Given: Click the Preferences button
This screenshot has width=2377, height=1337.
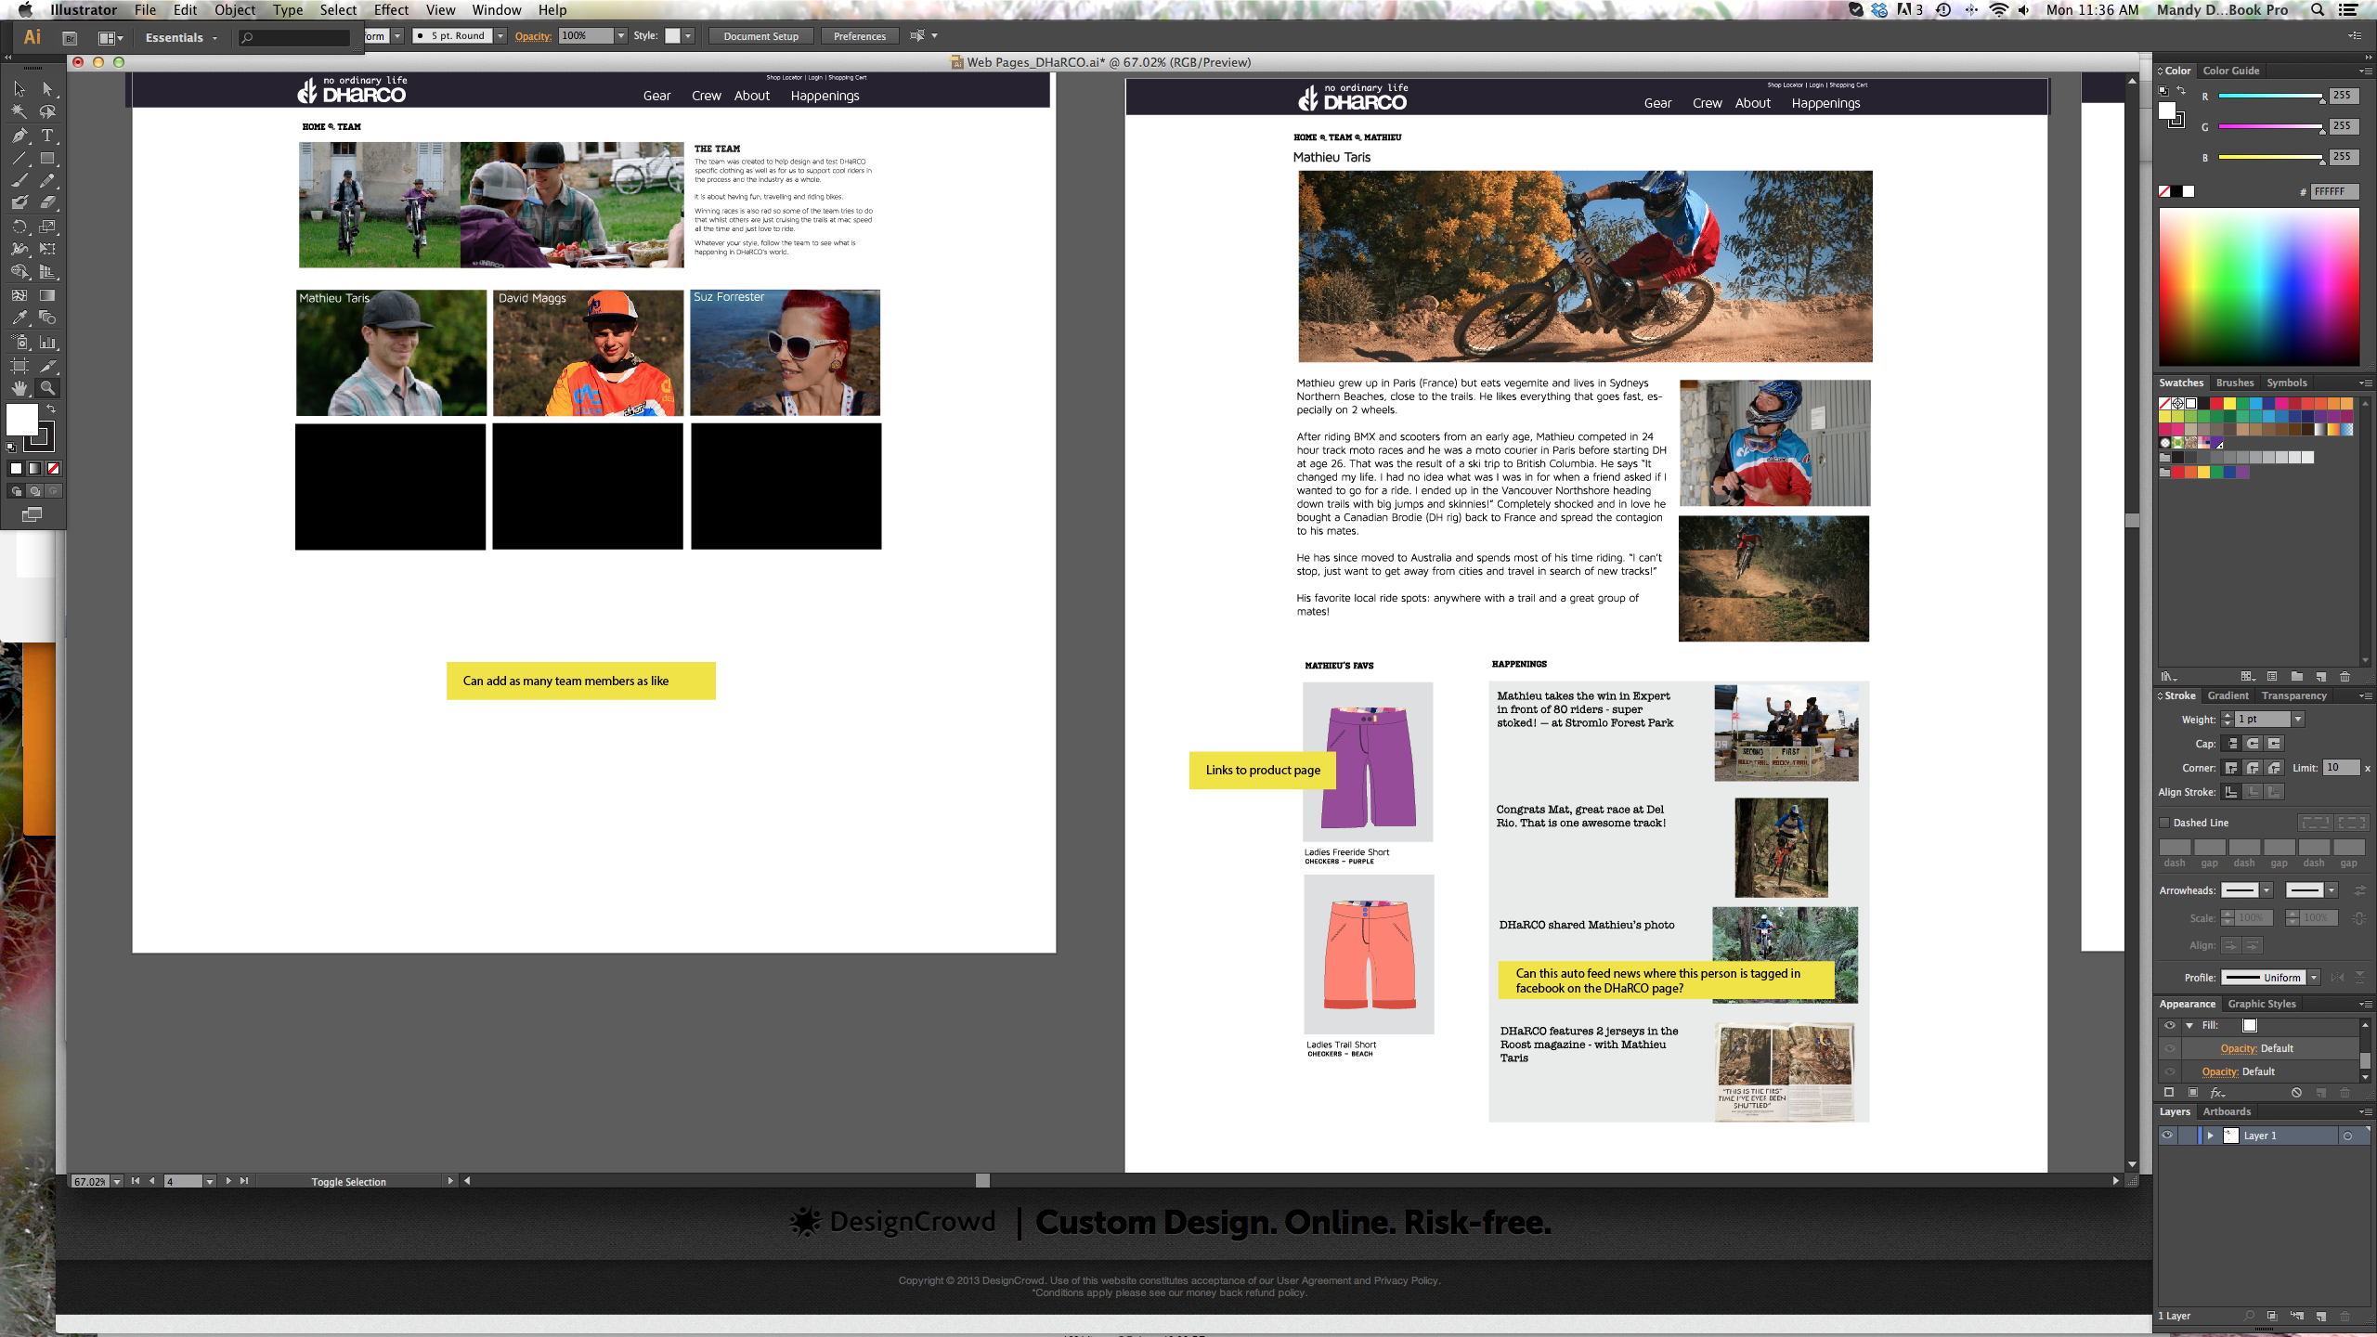Looking at the screenshot, I should [859, 36].
